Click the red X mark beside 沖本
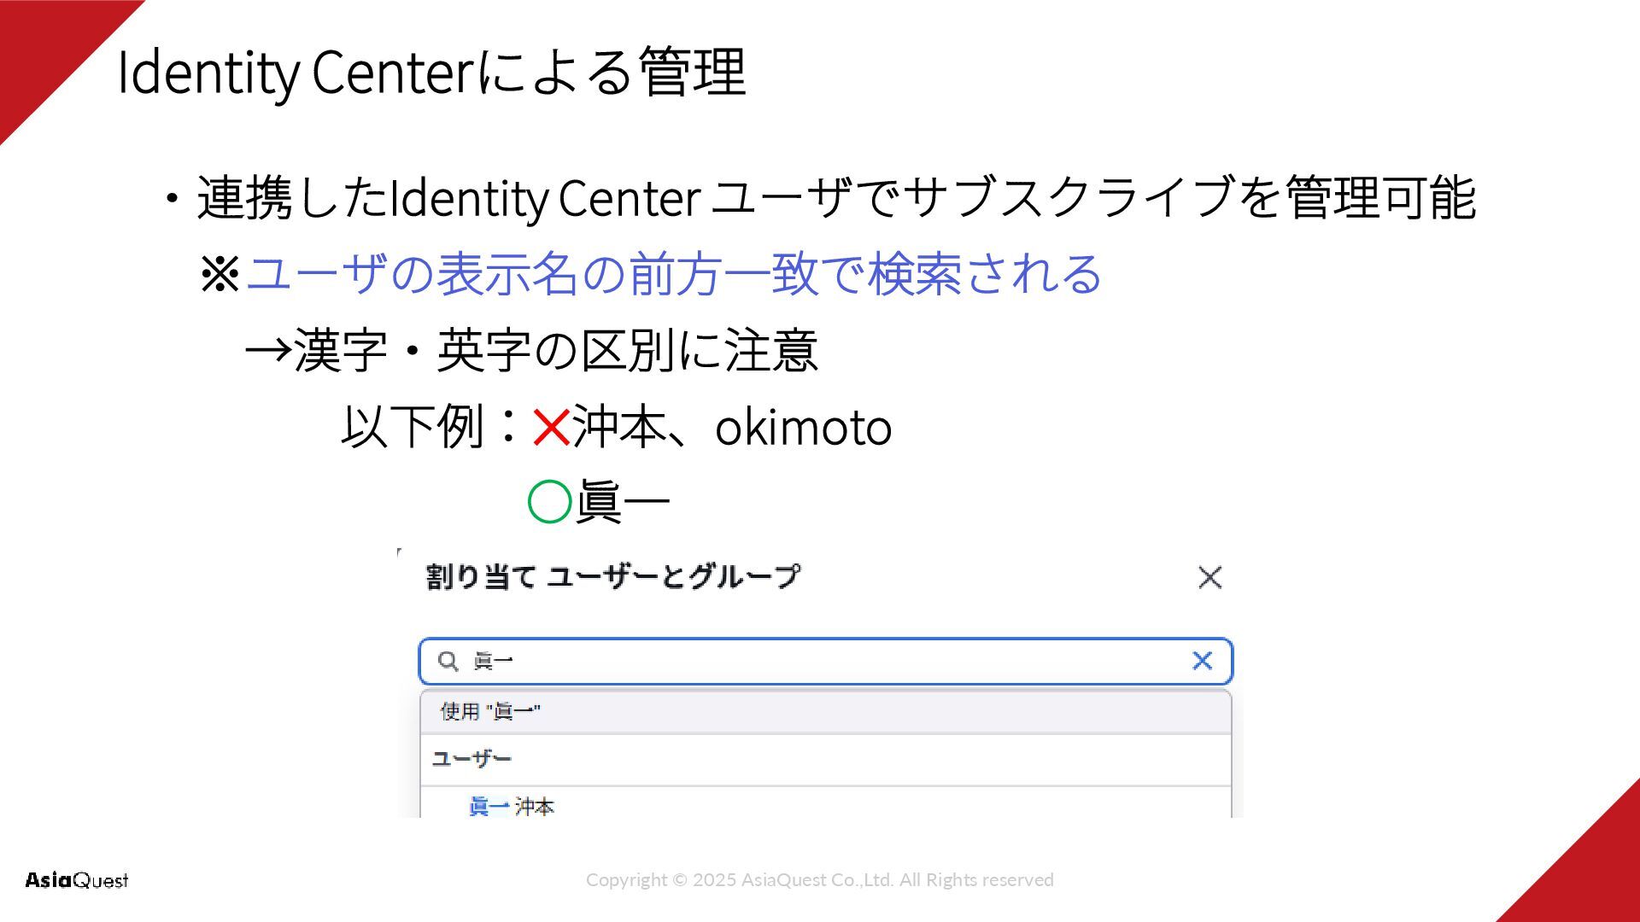Screen dimensions: 1640x922 [x=551, y=428]
